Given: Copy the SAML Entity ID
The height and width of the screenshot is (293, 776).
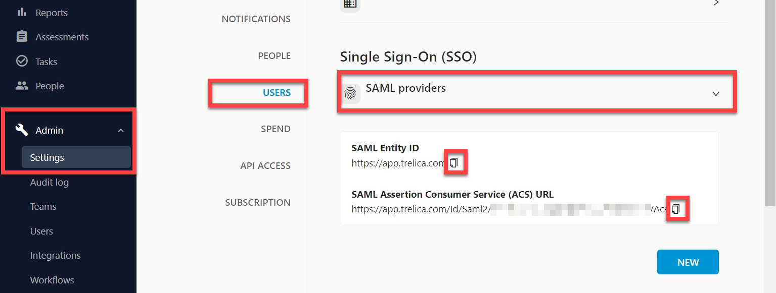Looking at the screenshot, I should pyautogui.click(x=454, y=162).
